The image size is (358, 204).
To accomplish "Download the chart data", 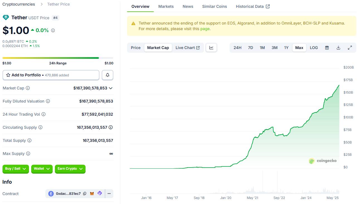I will (338, 48).
